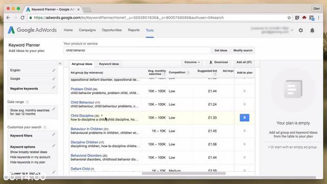Add Child Discipline group to plan

[244, 118]
